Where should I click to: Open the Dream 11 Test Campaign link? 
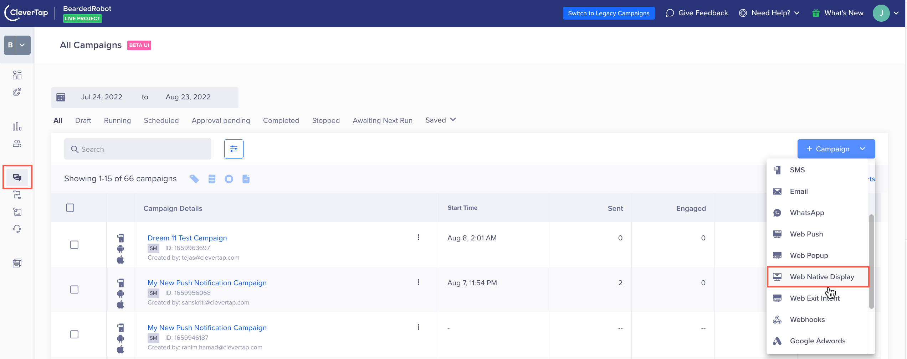[187, 238]
